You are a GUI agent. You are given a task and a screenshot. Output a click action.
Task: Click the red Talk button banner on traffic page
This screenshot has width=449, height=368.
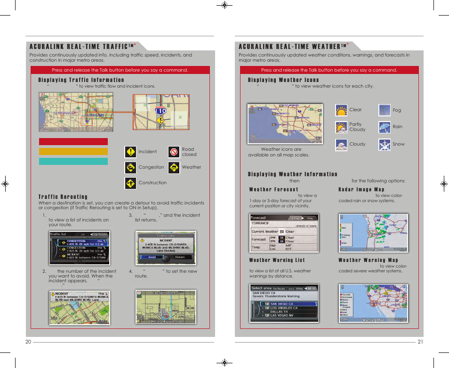pyautogui.click(x=120, y=70)
